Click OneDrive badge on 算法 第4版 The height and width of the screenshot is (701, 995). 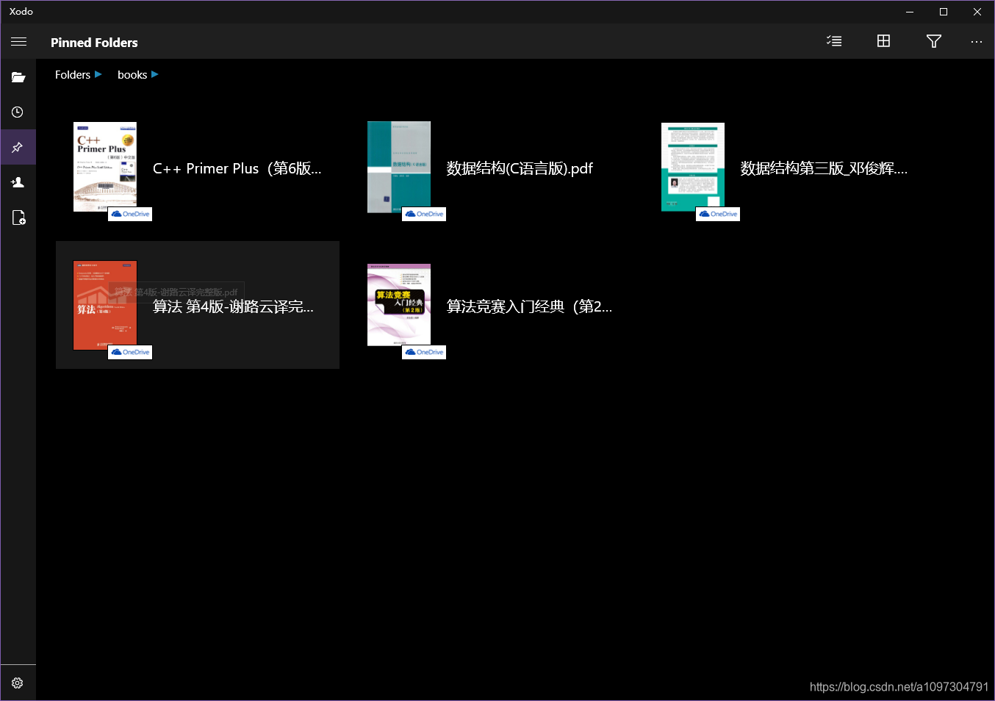pos(130,352)
